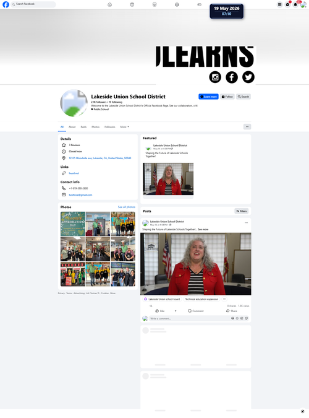Open the Gaming icon in top navigation
Screen dimensions: 309x418
pyautogui.click(x=200, y=4)
